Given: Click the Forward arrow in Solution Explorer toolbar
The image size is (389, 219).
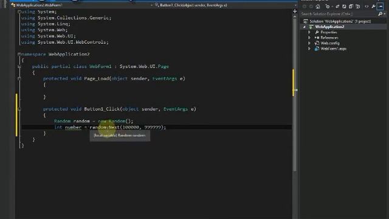Looking at the screenshot, I should pos(311,7).
